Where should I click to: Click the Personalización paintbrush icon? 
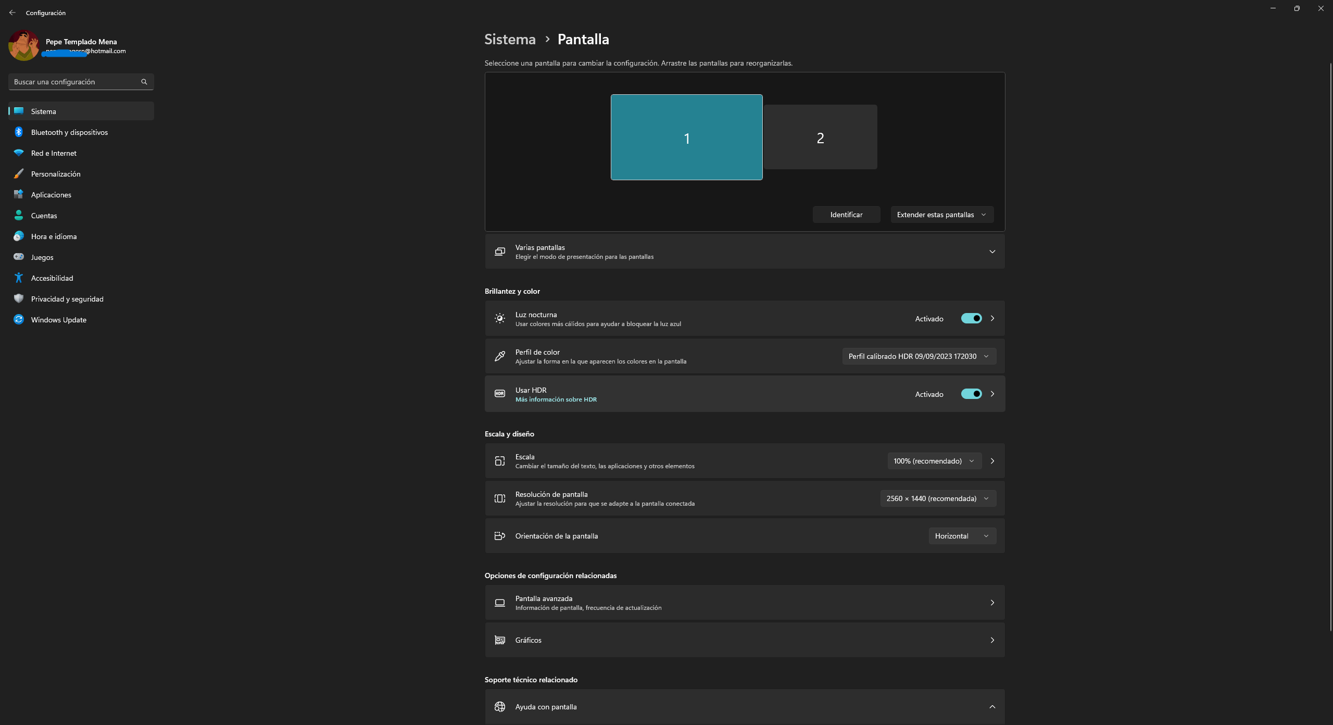point(19,174)
